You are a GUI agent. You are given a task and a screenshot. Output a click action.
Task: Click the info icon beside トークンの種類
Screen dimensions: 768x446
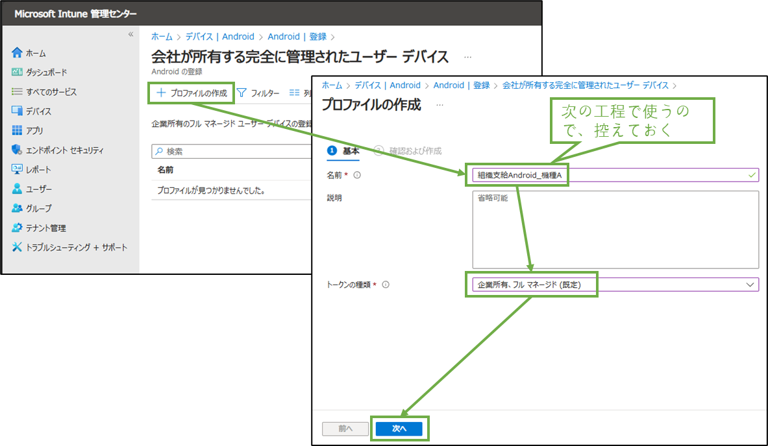tap(386, 285)
